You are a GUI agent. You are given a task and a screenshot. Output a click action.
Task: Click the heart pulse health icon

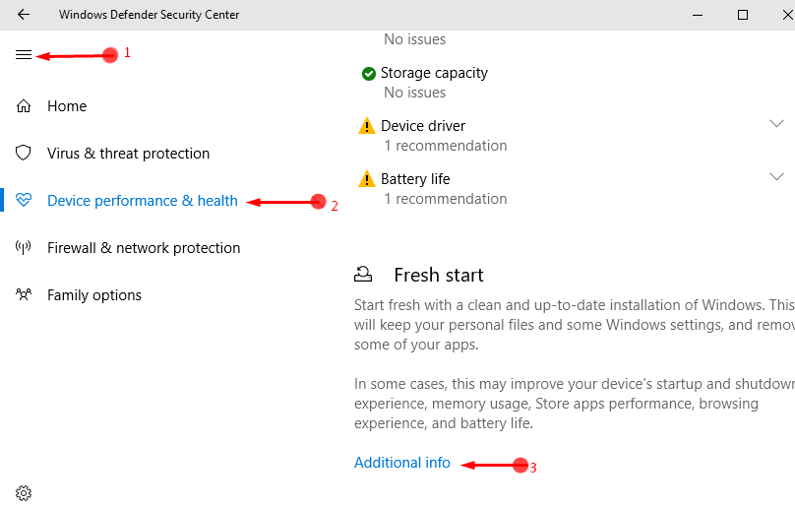pyautogui.click(x=24, y=200)
